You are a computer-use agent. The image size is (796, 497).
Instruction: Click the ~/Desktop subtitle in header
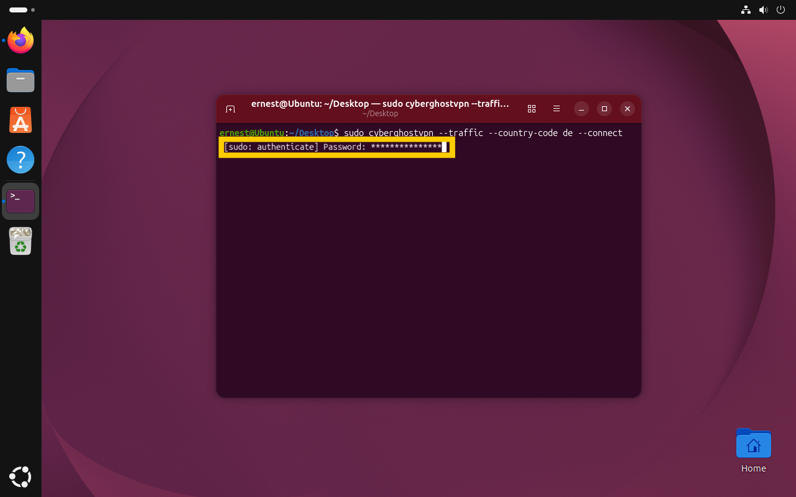[x=380, y=114]
